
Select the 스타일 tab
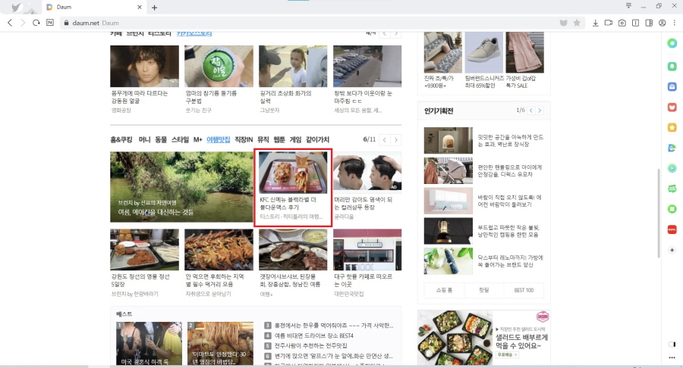180,139
